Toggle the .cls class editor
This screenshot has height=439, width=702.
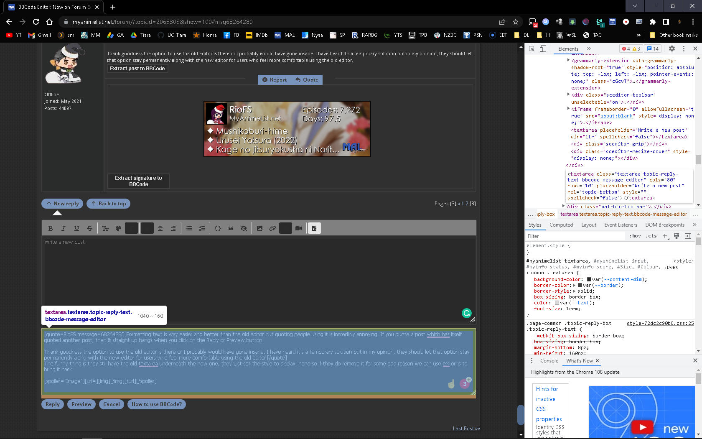click(650, 236)
